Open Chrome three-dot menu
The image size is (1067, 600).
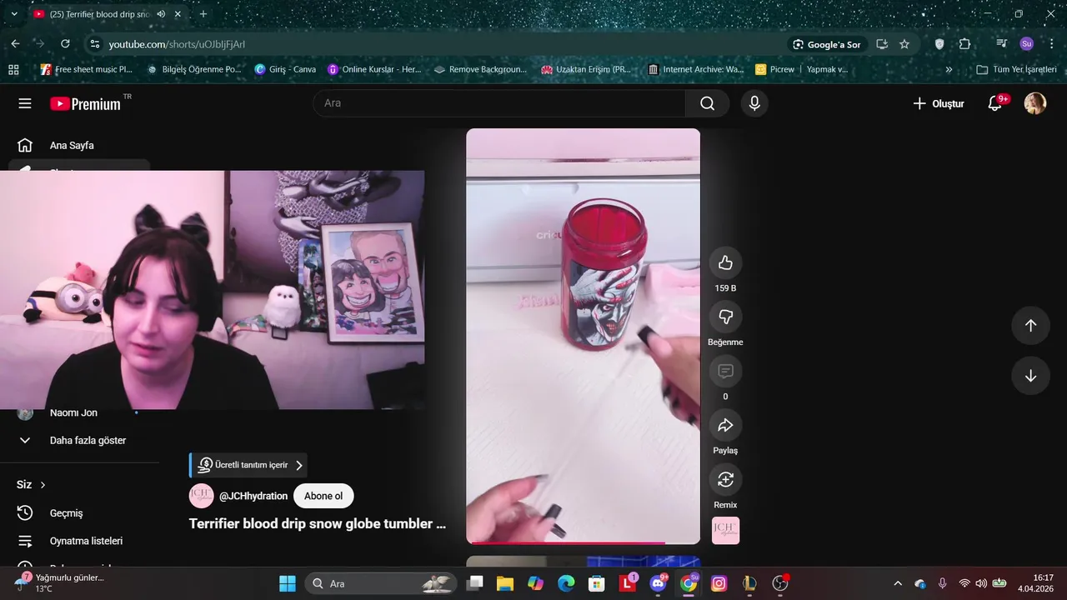[1051, 44]
